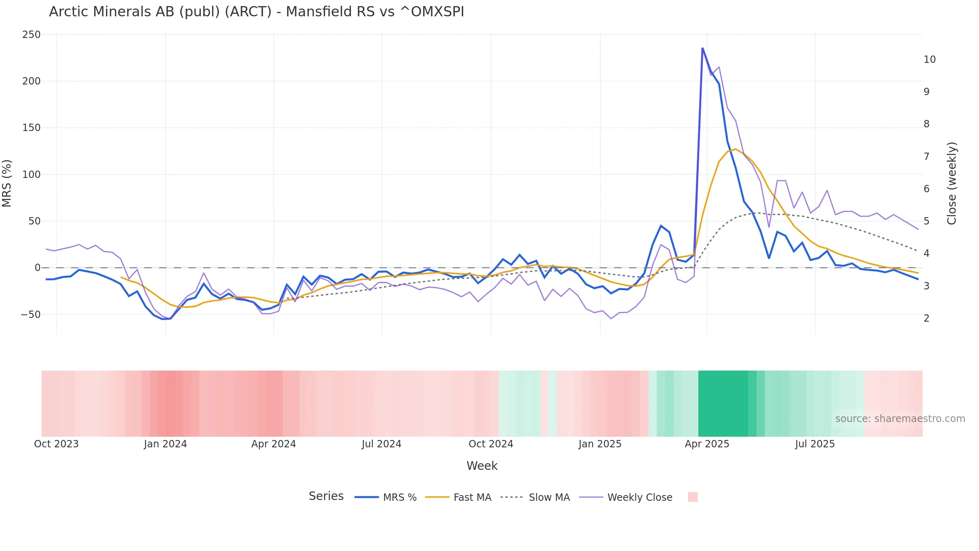
Task: Click the 2 tick on Close axis
Action: coord(927,318)
